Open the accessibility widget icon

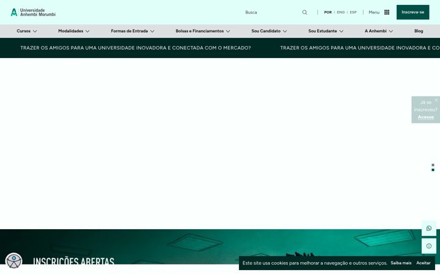13,261
